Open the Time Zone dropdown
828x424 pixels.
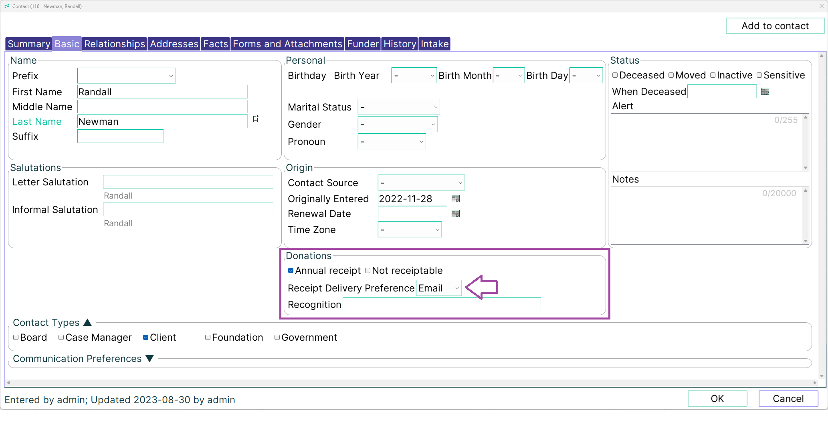coord(410,229)
